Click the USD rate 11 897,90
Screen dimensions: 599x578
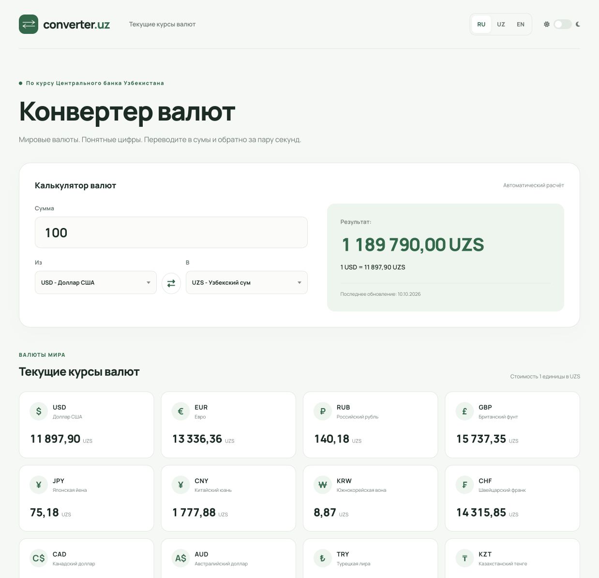pos(55,439)
